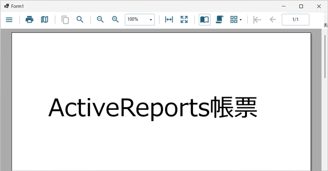The height and width of the screenshot is (171, 328).
Task: Copy using the copy icon
Action: click(x=65, y=20)
